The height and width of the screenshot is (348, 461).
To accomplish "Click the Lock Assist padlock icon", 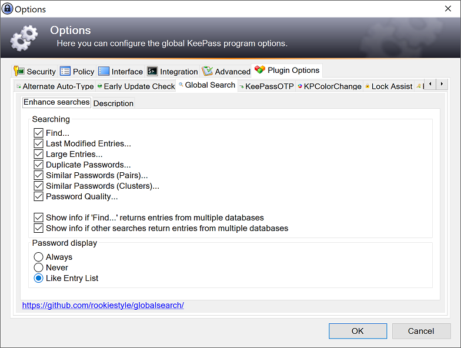I will [368, 86].
